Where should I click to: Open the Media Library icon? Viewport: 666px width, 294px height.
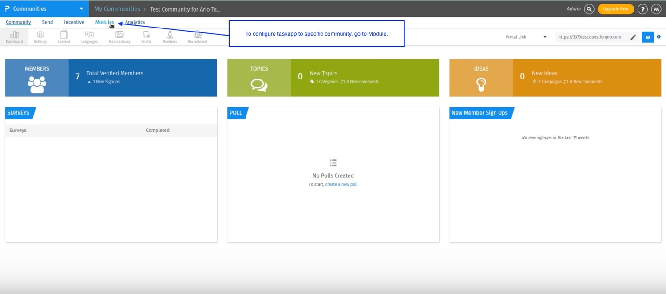[x=119, y=37]
